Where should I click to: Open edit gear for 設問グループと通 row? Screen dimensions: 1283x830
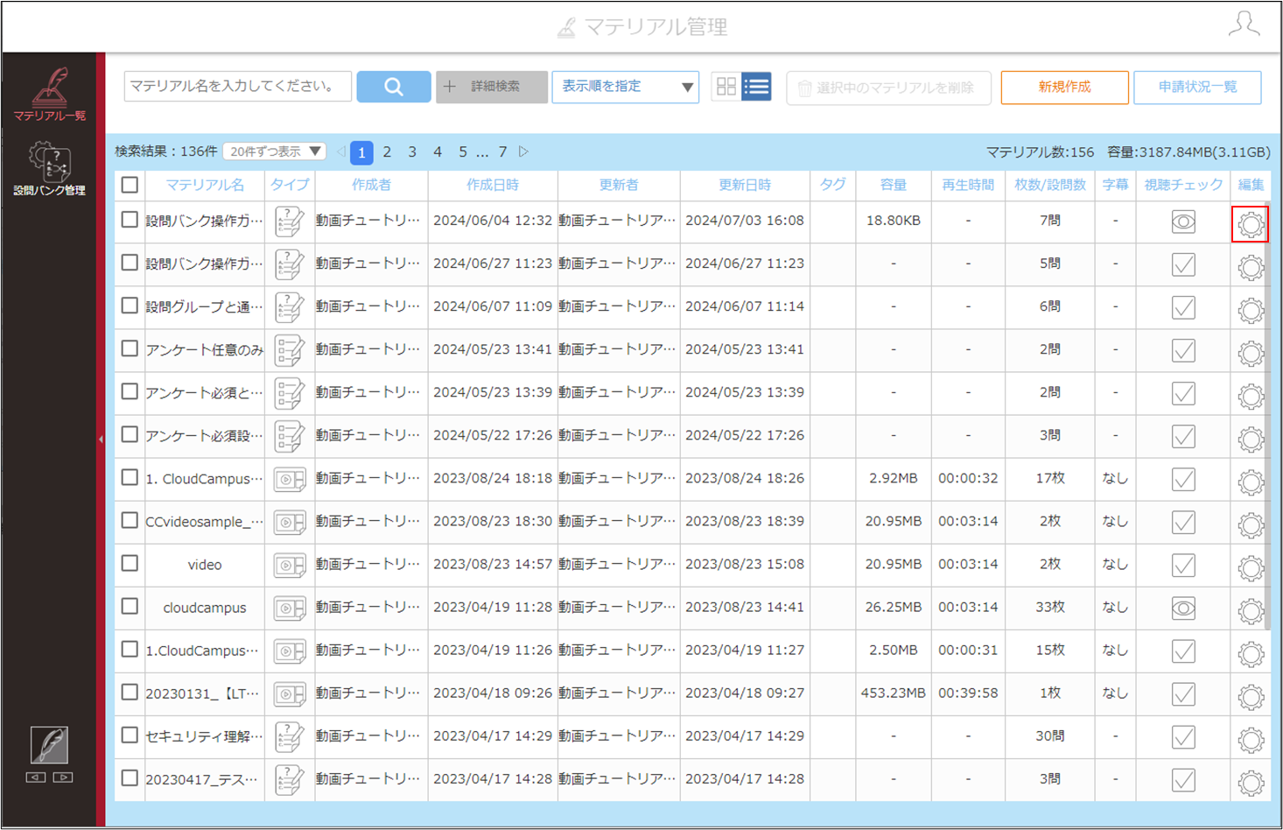[x=1251, y=310]
